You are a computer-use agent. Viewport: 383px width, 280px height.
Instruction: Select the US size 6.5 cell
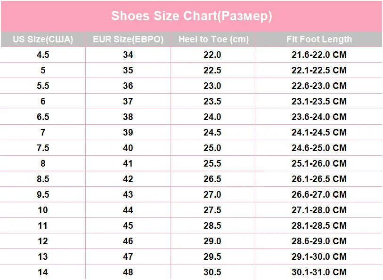tap(43, 117)
